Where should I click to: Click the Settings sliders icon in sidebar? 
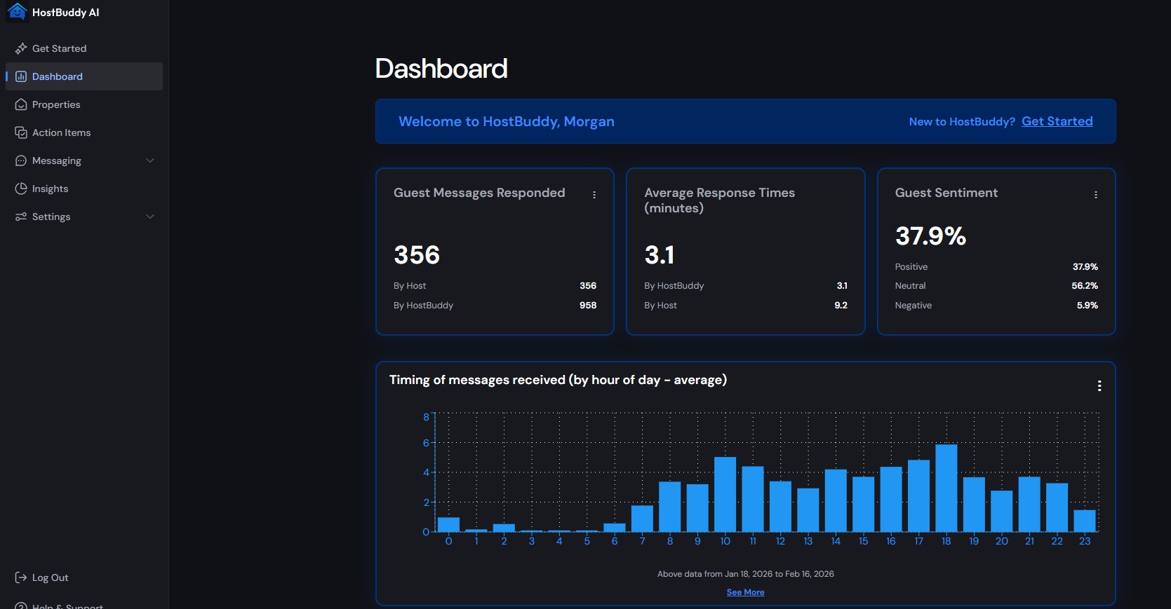click(x=21, y=217)
